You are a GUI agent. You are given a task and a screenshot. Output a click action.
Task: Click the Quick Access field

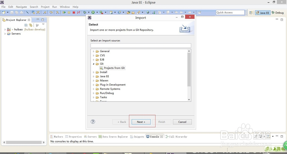(x=230, y=12)
